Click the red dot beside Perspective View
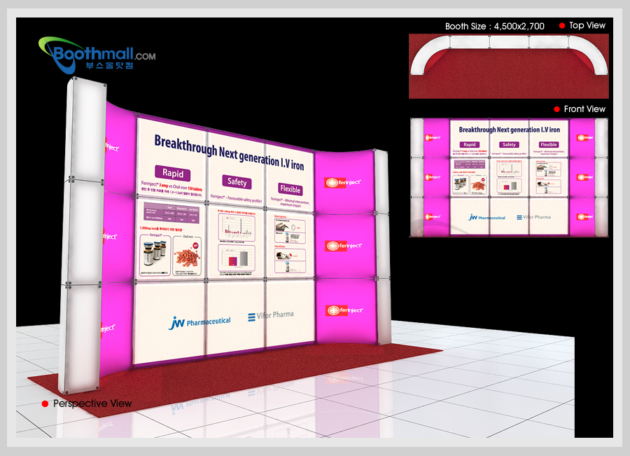The height and width of the screenshot is (456, 630). coord(45,403)
